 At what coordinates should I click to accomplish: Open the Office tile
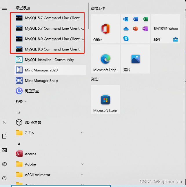[x=105, y=29]
